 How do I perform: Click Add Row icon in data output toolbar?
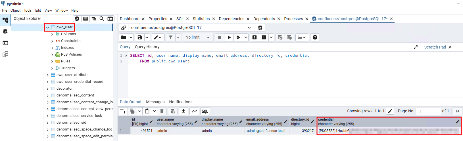[x=123, y=111]
